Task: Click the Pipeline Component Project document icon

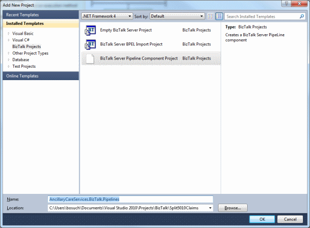Action: pos(90,58)
